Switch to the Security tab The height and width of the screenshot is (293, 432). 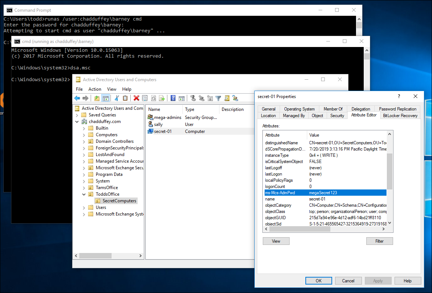(337, 116)
